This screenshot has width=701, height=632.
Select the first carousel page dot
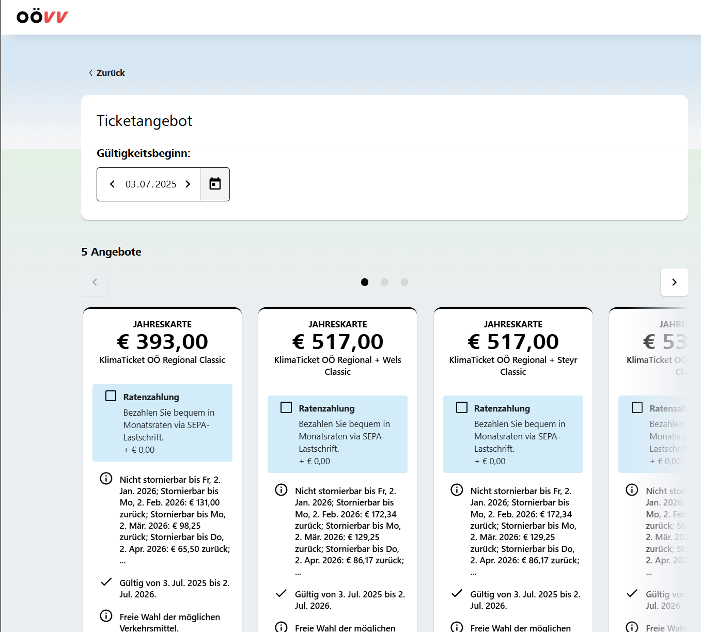coord(365,282)
